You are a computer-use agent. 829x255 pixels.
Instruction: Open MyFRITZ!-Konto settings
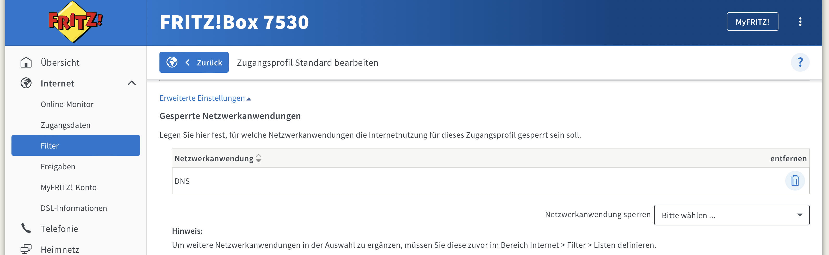pos(69,187)
